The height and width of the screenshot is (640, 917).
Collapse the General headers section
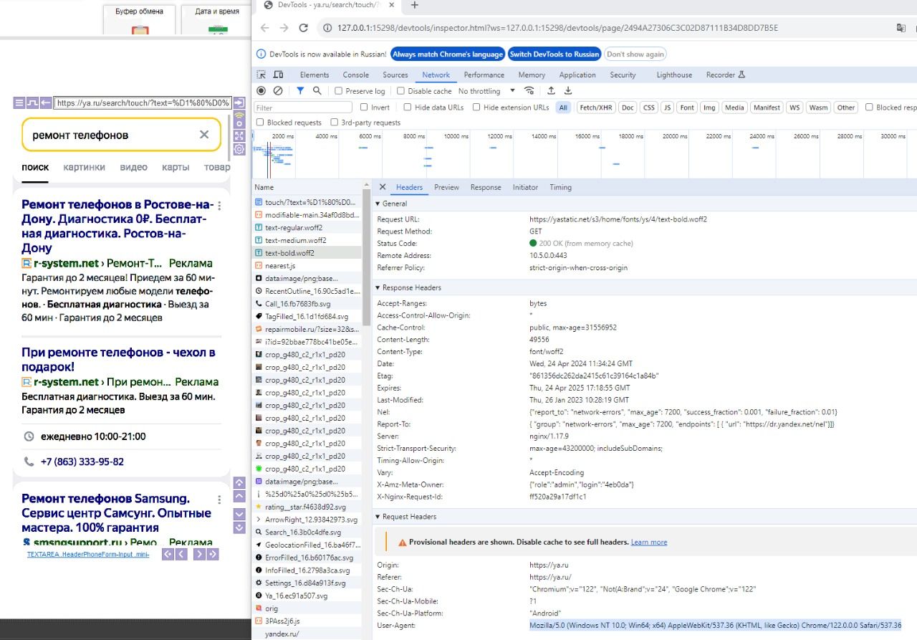[x=378, y=204]
